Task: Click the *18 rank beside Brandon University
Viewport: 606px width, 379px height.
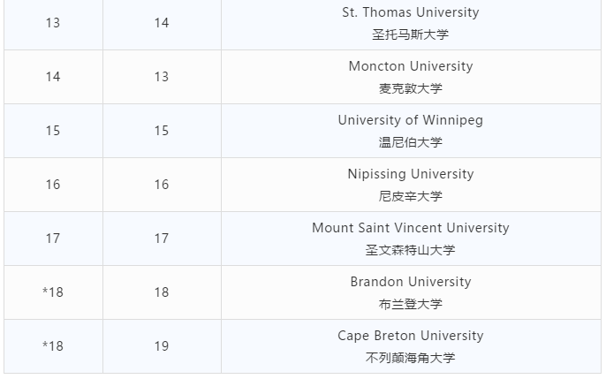Action: click(x=53, y=292)
